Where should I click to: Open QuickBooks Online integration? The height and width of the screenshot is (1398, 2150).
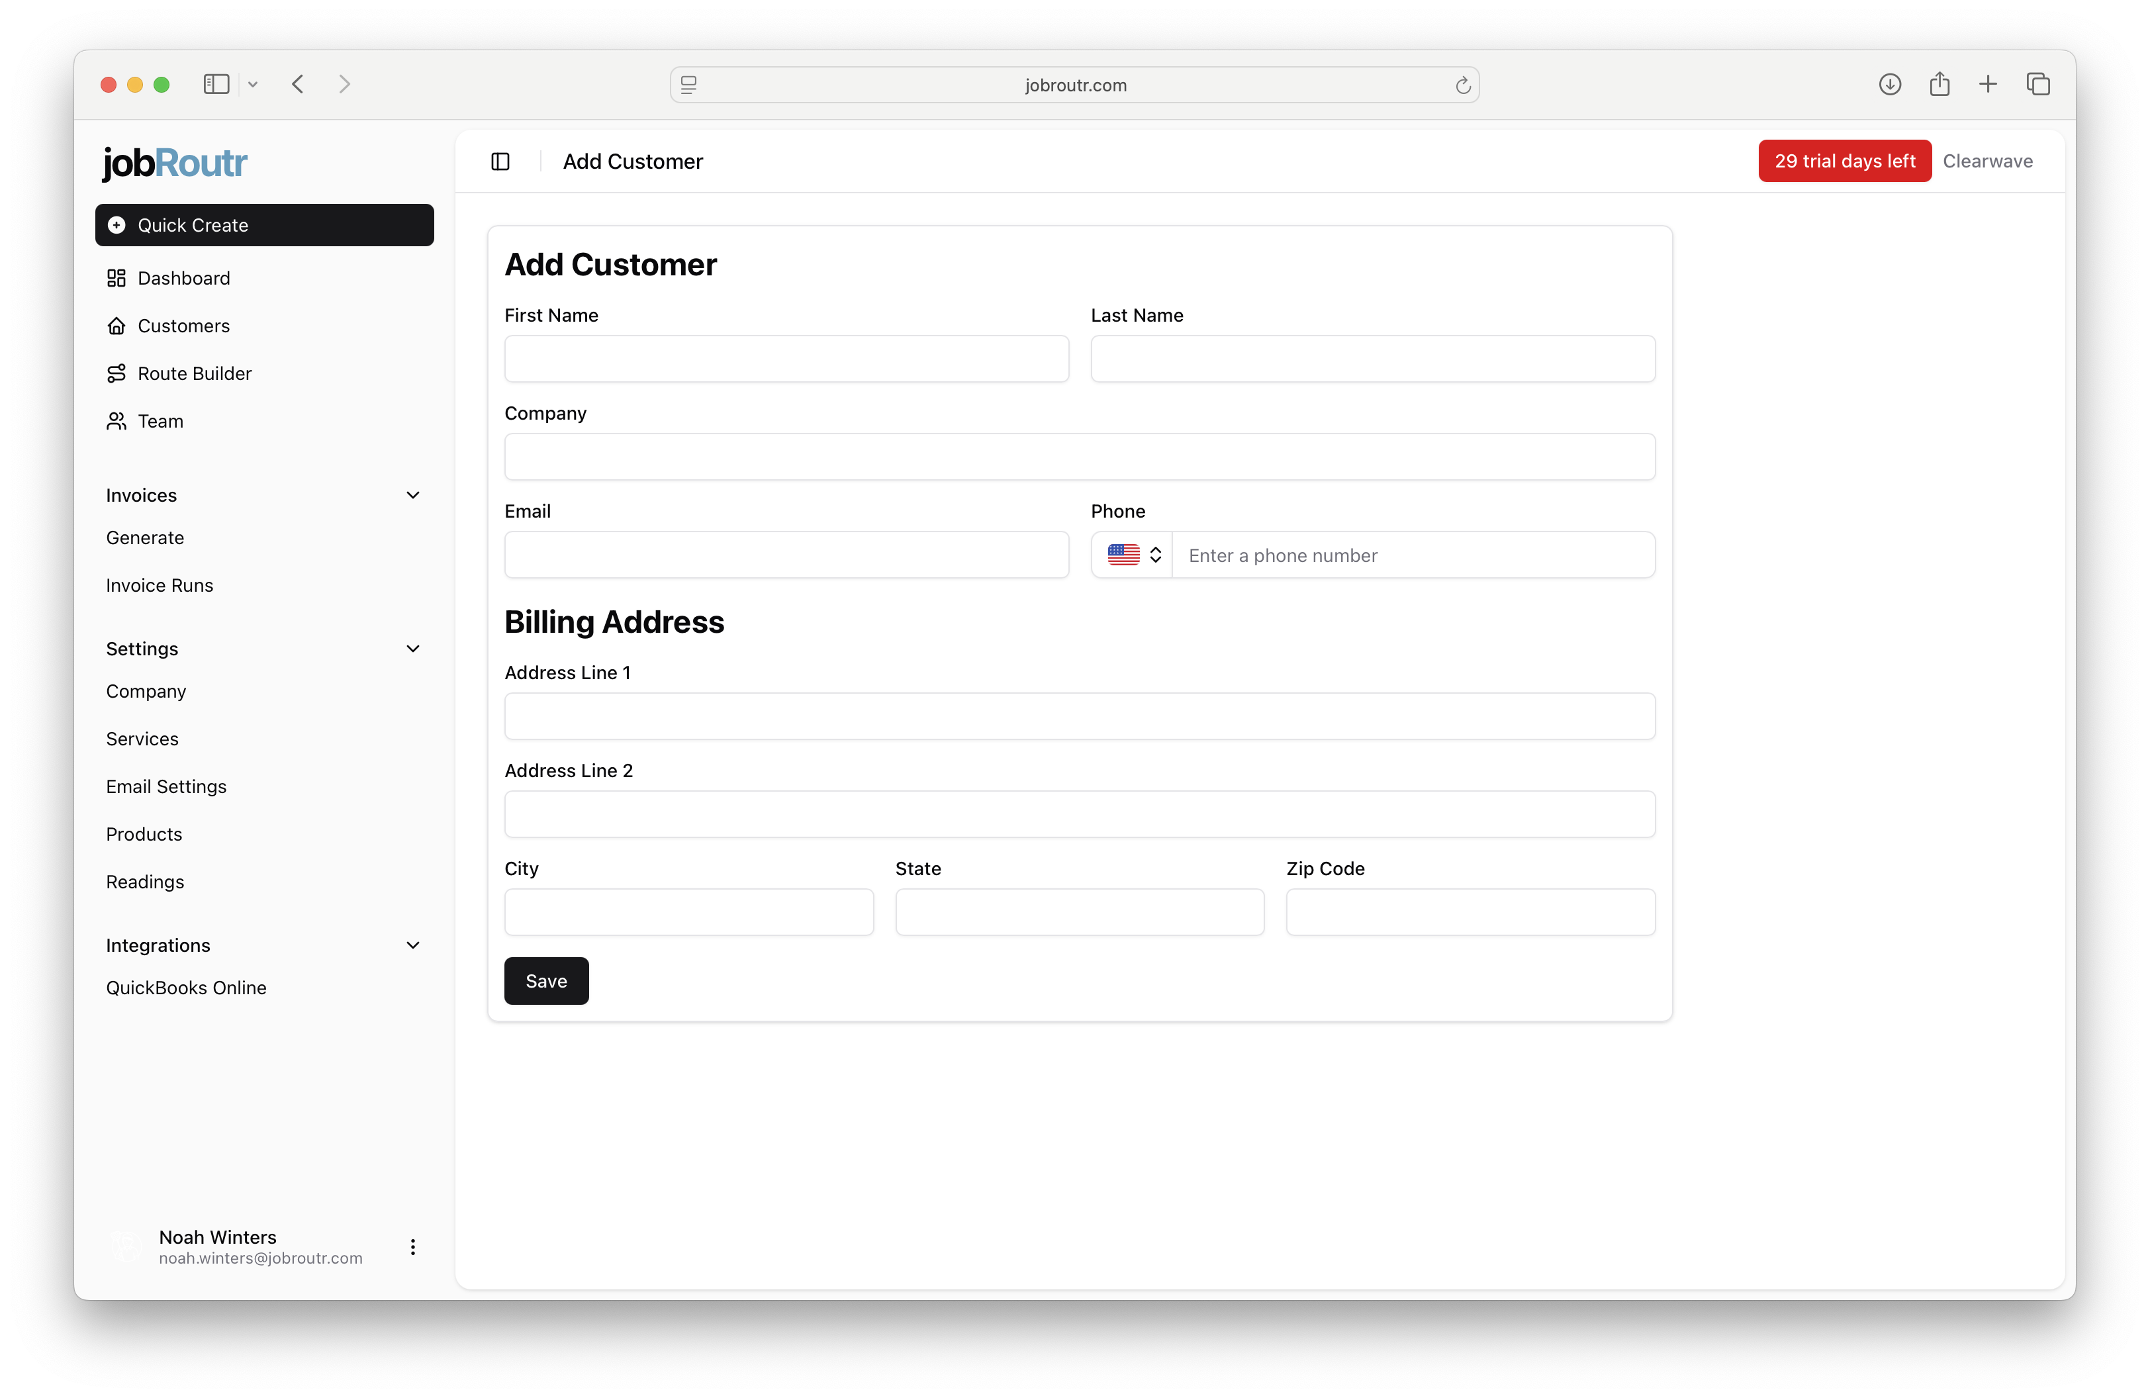(x=186, y=987)
